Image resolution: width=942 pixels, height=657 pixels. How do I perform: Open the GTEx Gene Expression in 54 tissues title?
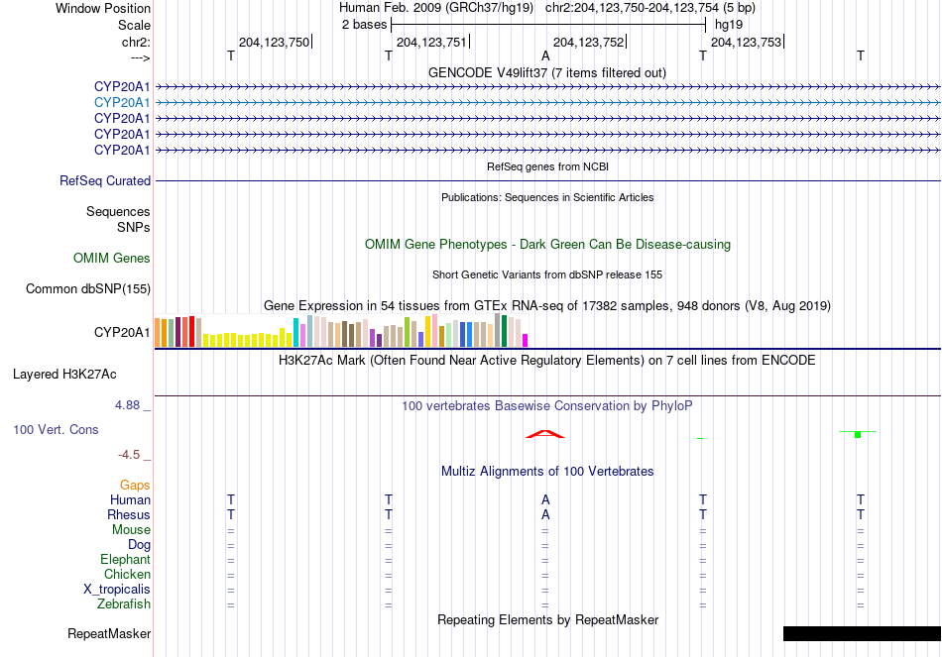coord(546,305)
